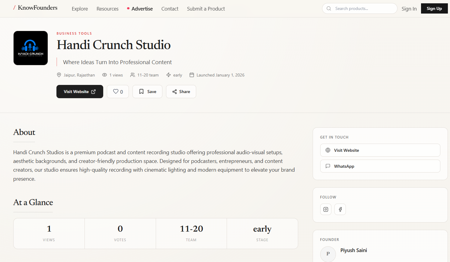
Task: Click the bookmark icon
Action: tap(141, 92)
